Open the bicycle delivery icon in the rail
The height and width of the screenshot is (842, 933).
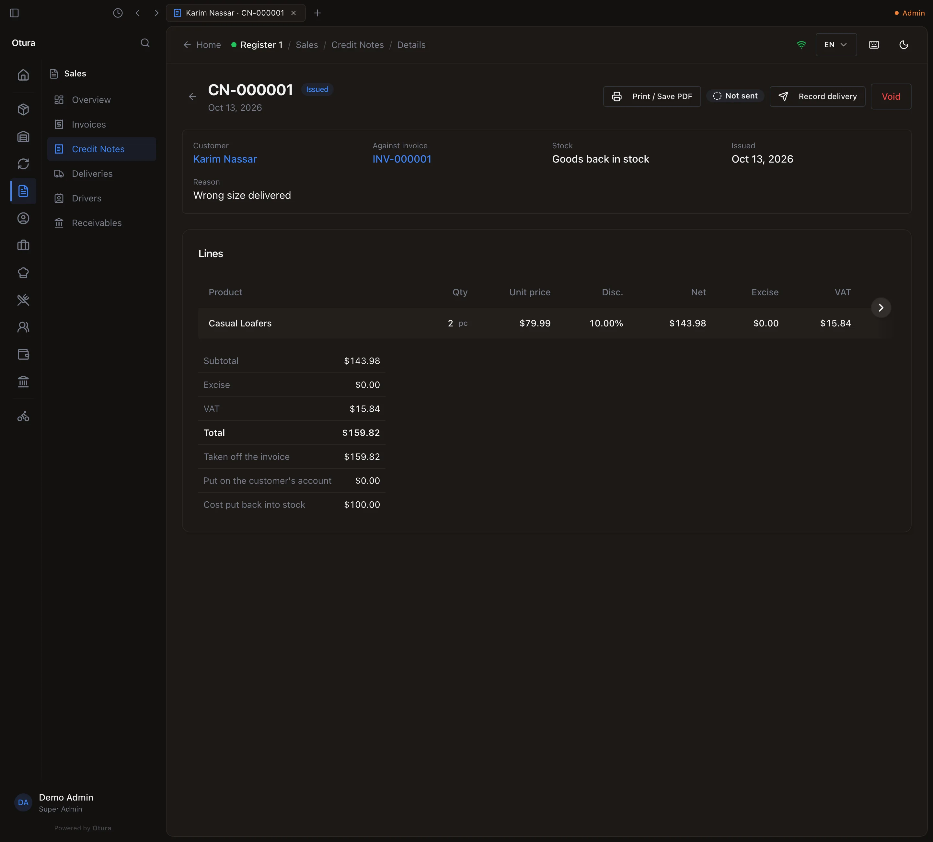pos(23,417)
